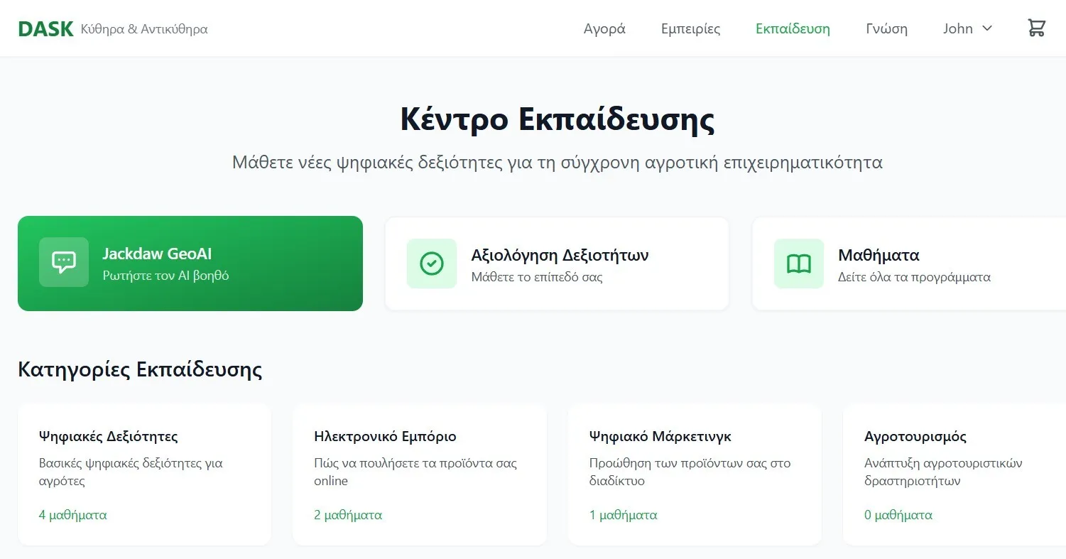
Task: Select the Ηλεκτρονικό Εμπόριο category card
Action: tap(419, 474)
